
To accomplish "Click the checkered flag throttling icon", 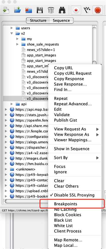I will 87,10.
